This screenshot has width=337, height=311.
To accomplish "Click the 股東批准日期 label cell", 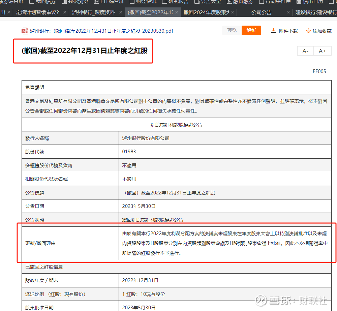I will pyautogui.click(x=70, y=306).
